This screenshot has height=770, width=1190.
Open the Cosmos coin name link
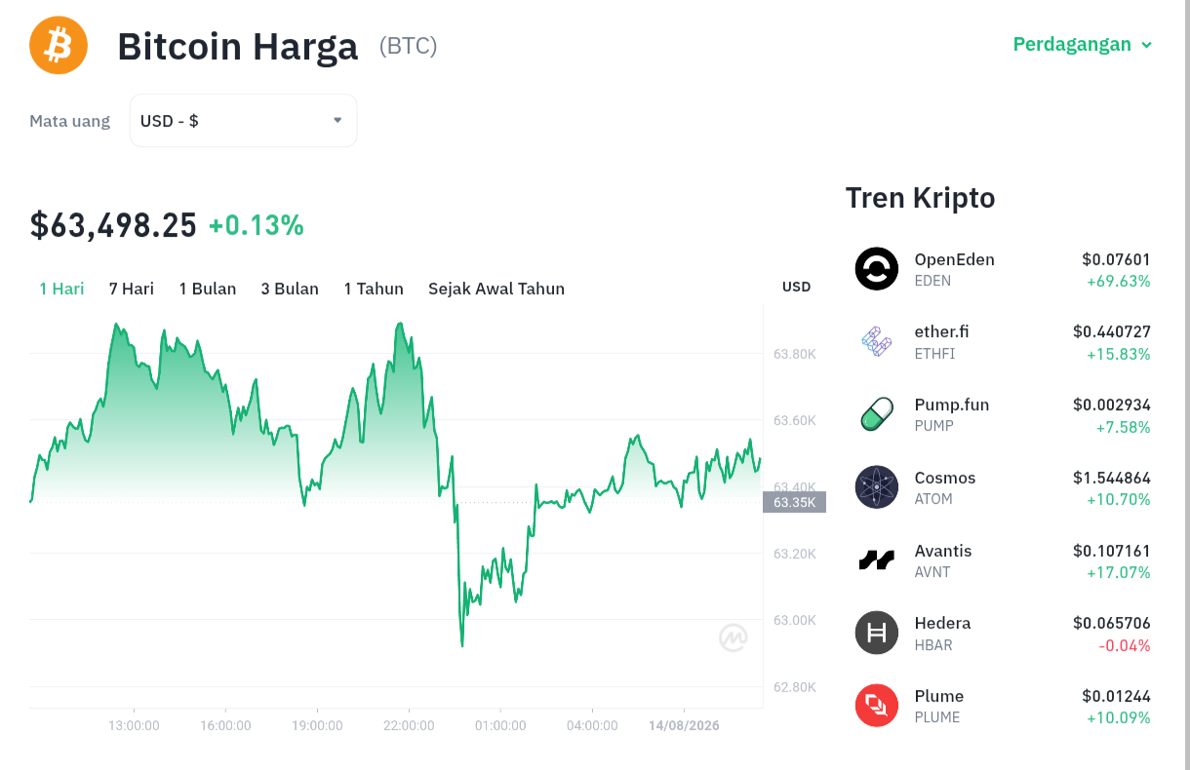[x=945, y=478]
